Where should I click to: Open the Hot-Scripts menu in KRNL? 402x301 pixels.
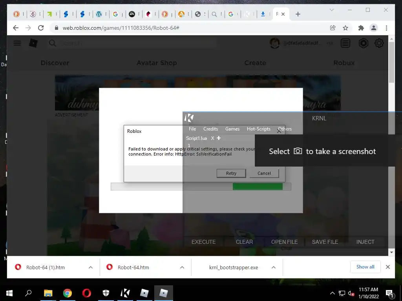point(258,129)
